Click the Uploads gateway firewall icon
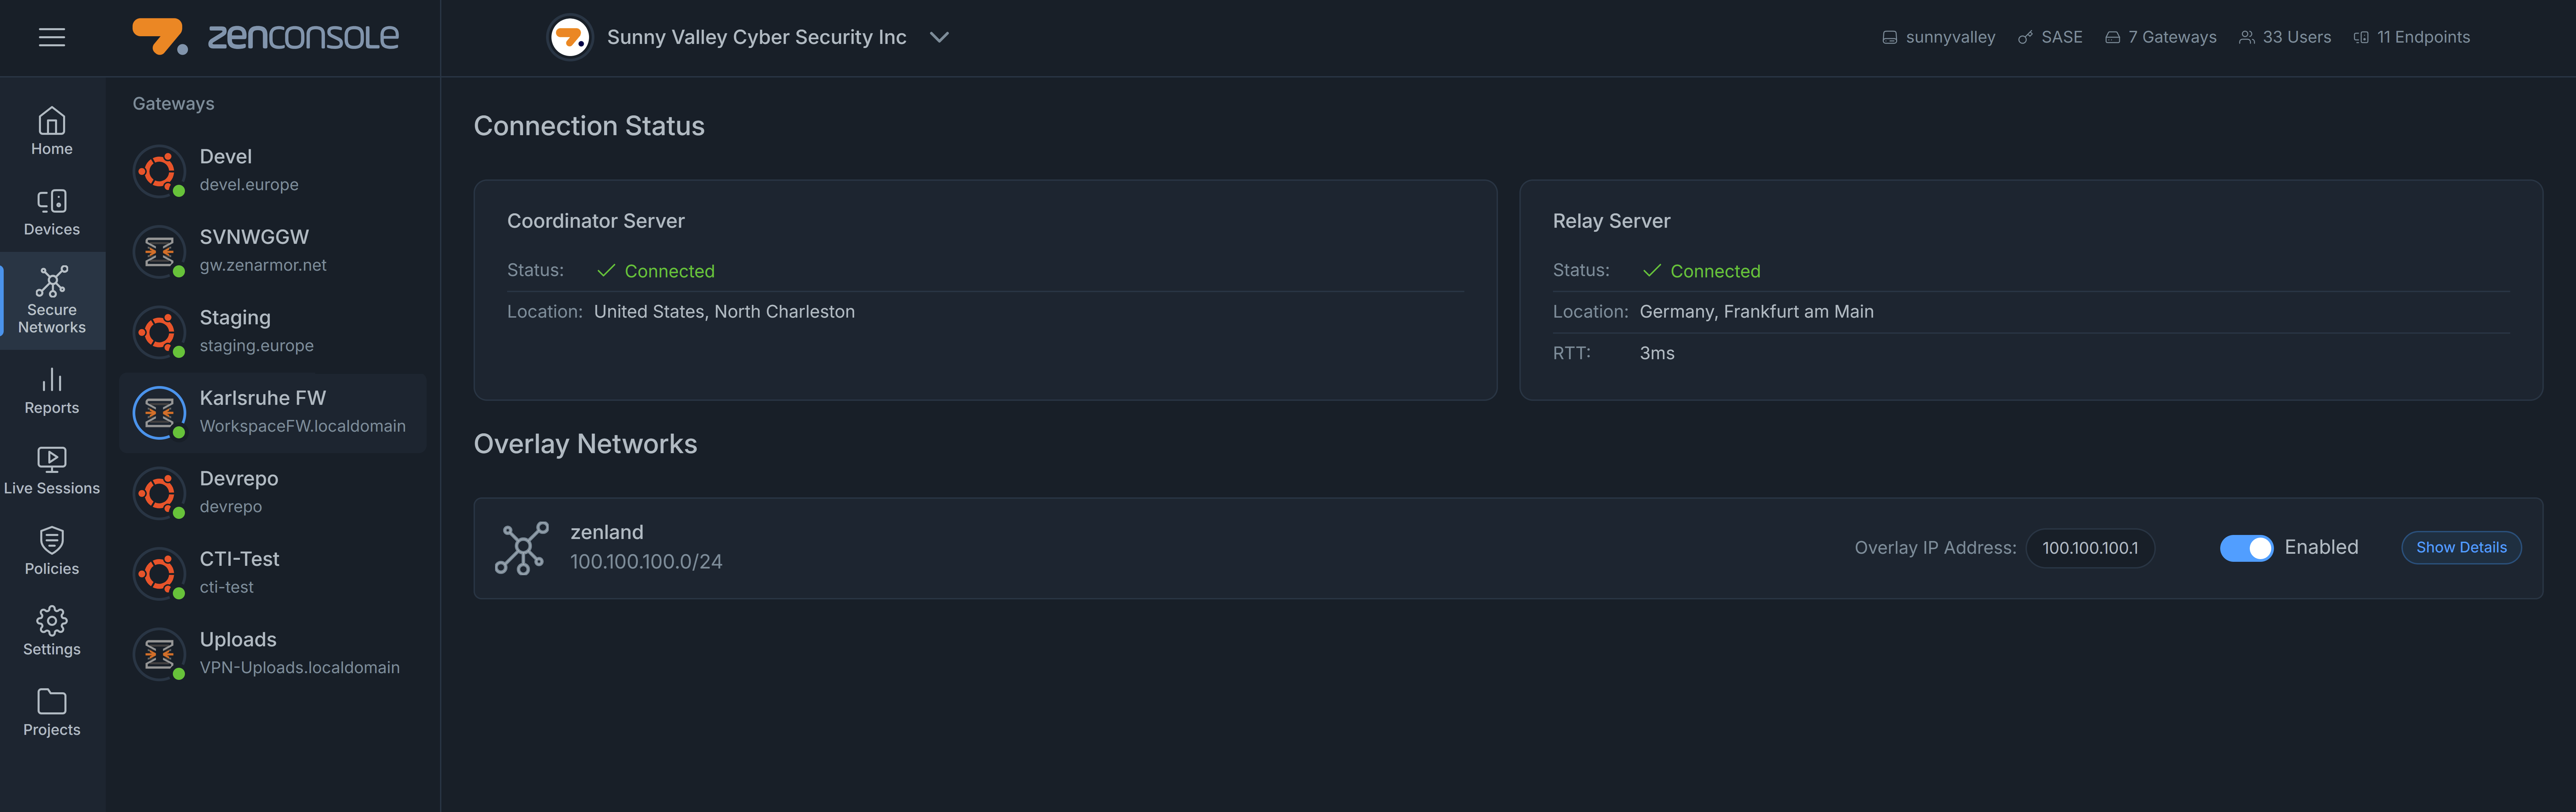This screenshot has height=812, width=2576. point(159,654)
